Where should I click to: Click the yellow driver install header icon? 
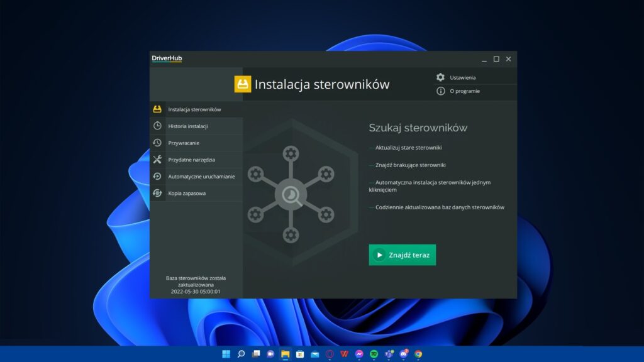[243, 84]
